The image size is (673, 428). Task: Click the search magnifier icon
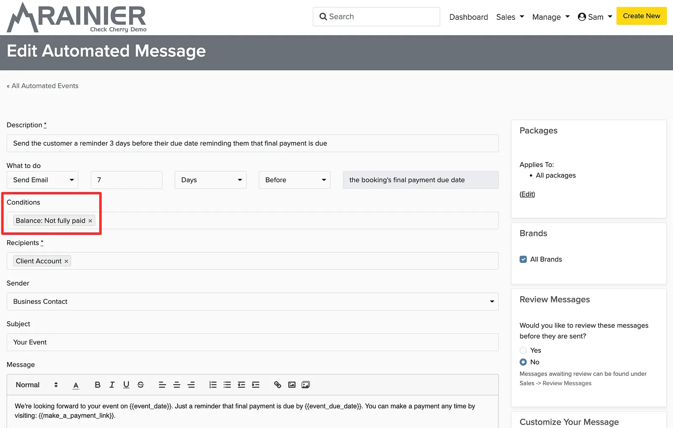323,17
